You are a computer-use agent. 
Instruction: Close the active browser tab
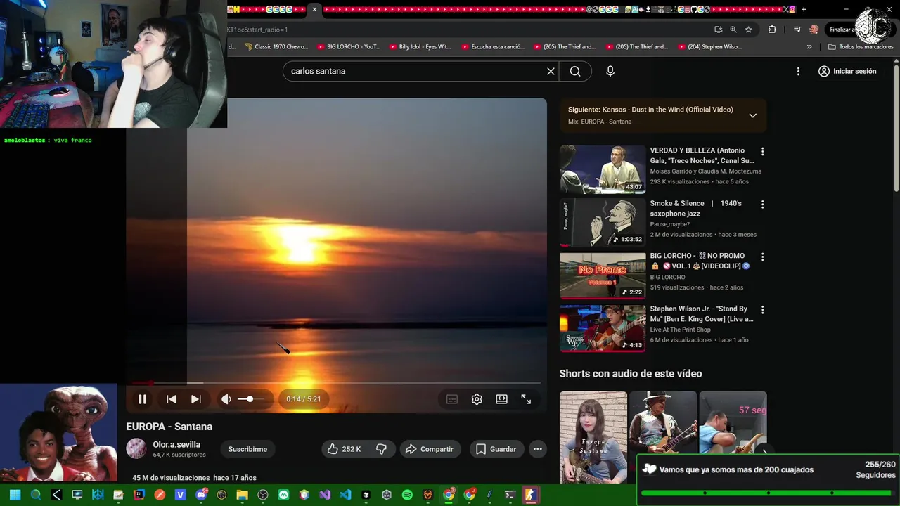(314, 9)
